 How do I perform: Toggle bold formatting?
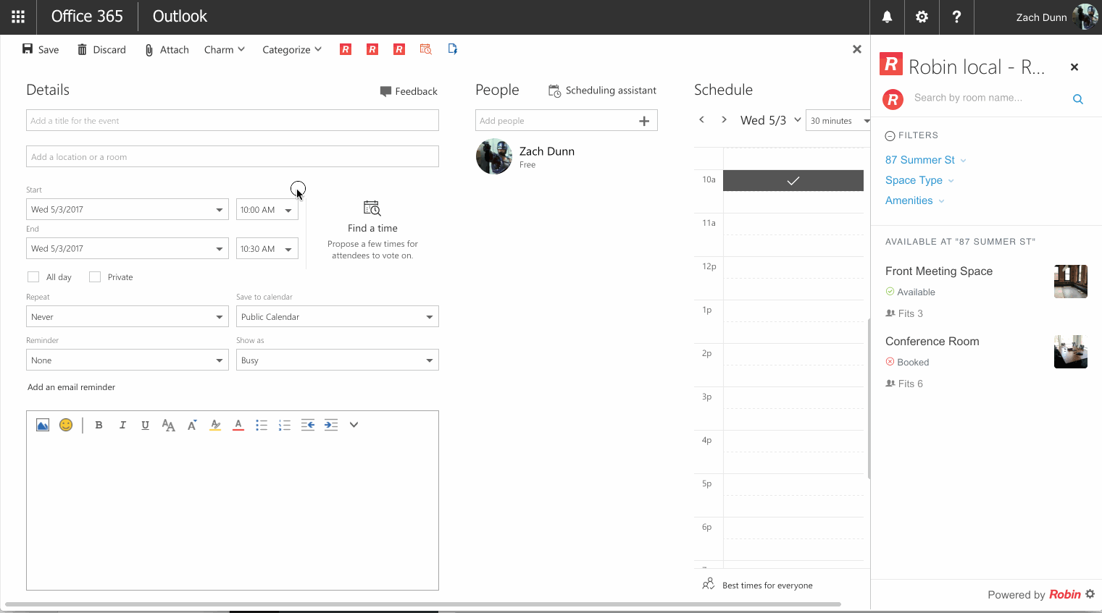click(x=99, y=425)
